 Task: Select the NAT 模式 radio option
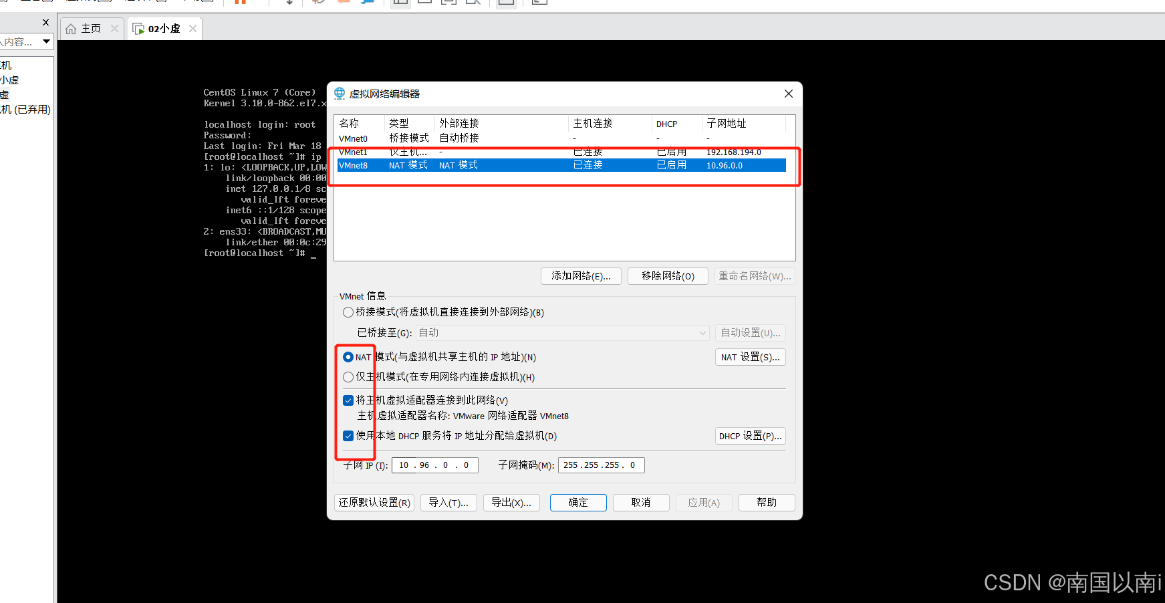tap(348, 357)
